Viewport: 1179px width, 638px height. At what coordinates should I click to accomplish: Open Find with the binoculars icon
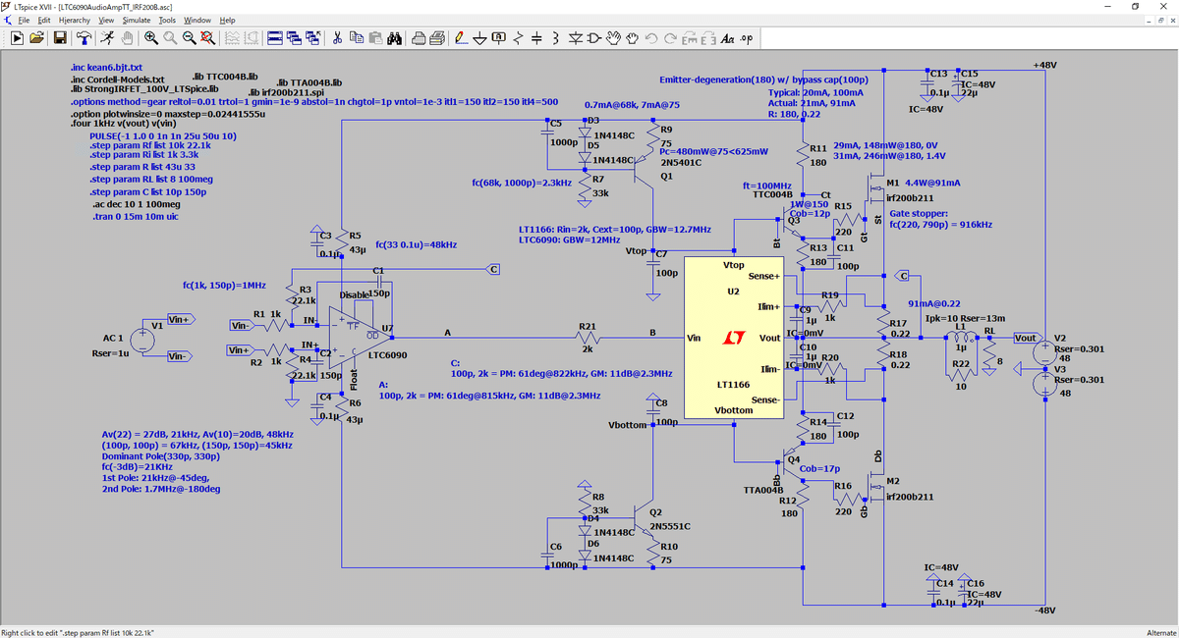point(395,38)
